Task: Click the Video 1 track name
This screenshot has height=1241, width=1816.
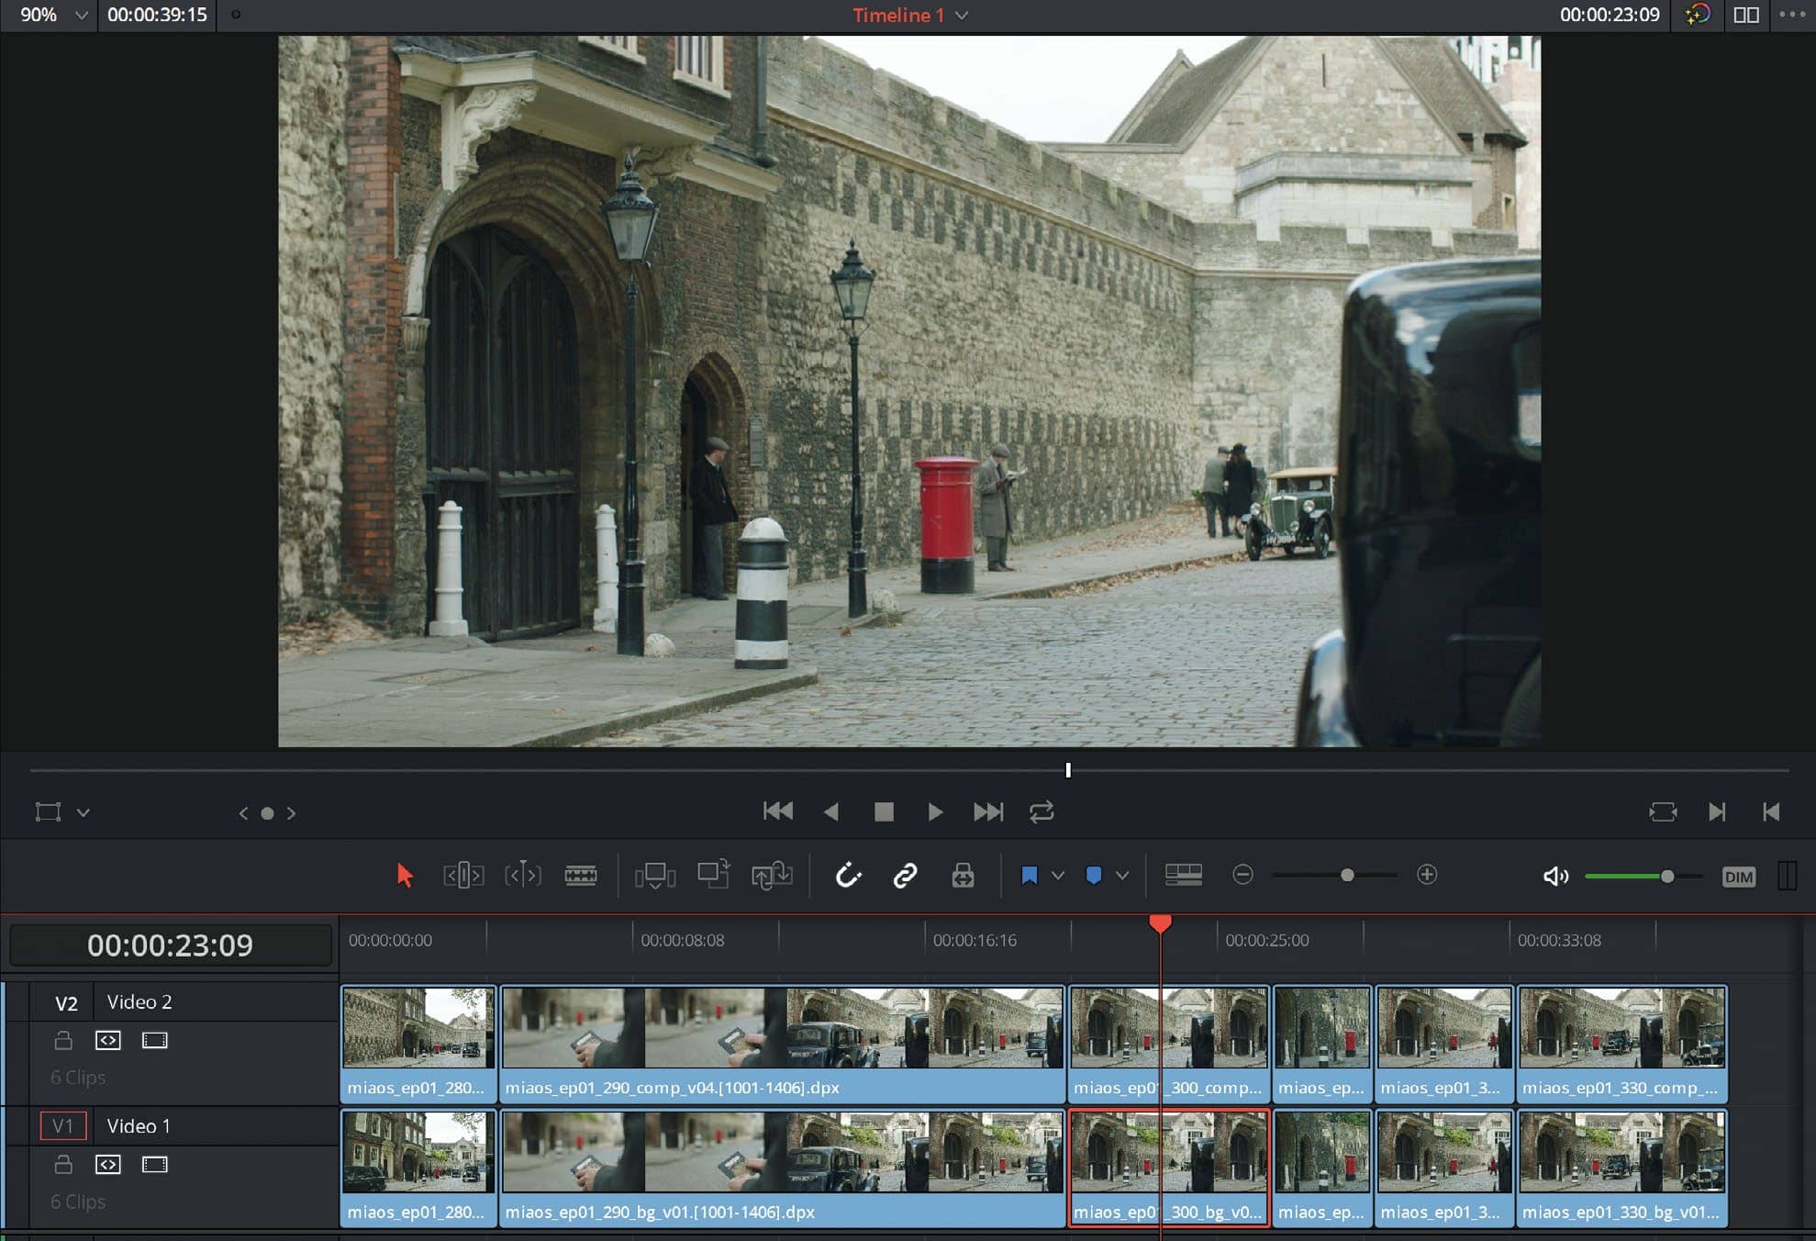Action: coord(139,1126)
